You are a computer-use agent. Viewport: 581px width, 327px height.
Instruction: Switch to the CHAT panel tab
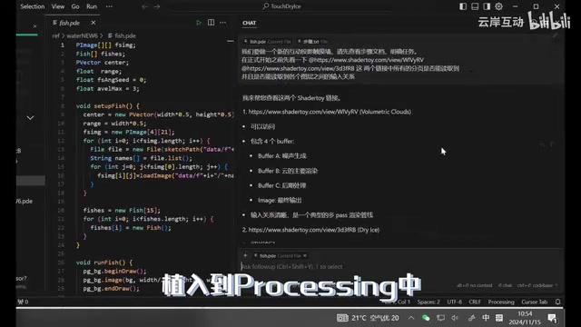(249, 23)
